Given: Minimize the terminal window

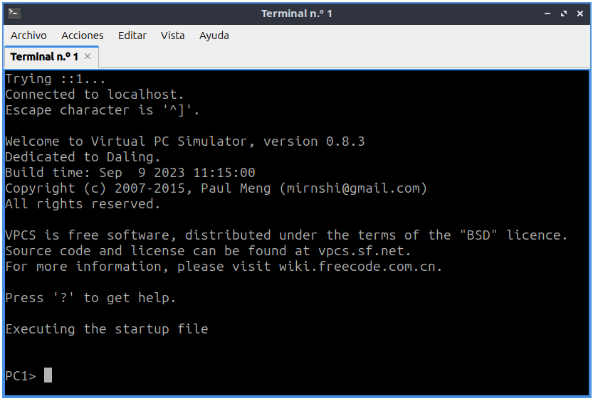Looking at the screenshot, I should click(547, 14).
